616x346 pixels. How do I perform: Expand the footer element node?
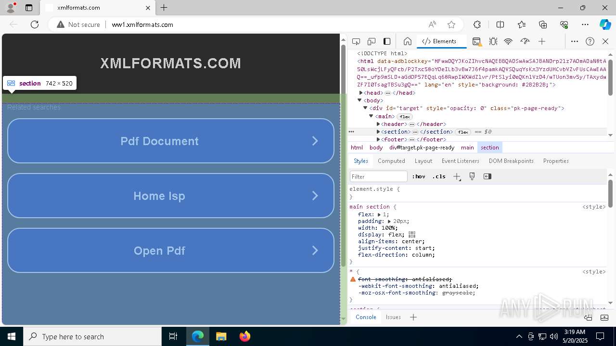click(x=378, y=139)
